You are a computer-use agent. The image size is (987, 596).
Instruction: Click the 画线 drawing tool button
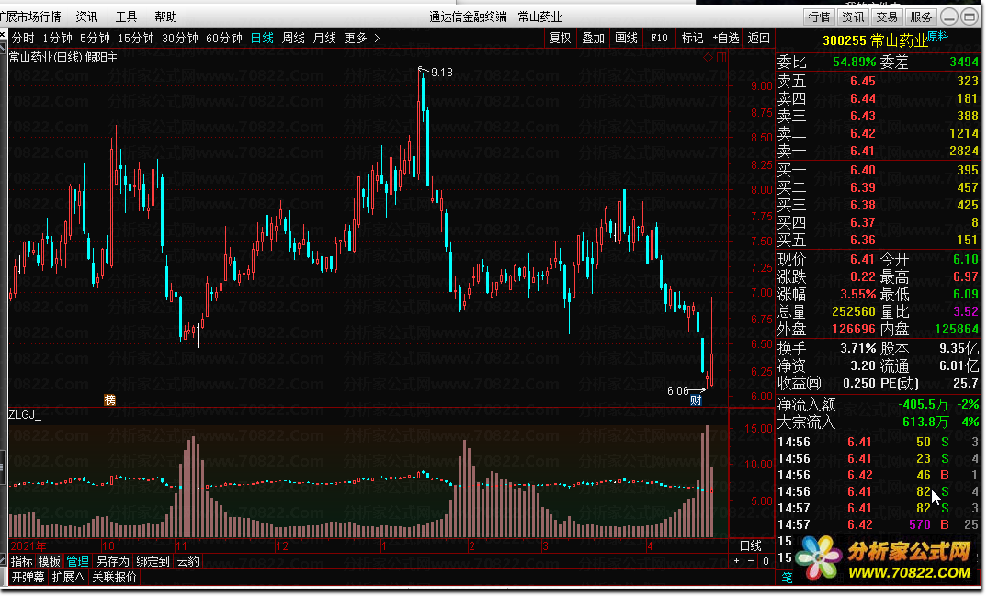[627, 39]
